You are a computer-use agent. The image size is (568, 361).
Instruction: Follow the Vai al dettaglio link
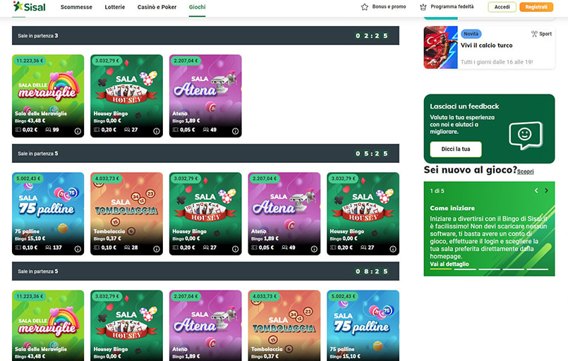pyautogui.click(x=449, y=264)
